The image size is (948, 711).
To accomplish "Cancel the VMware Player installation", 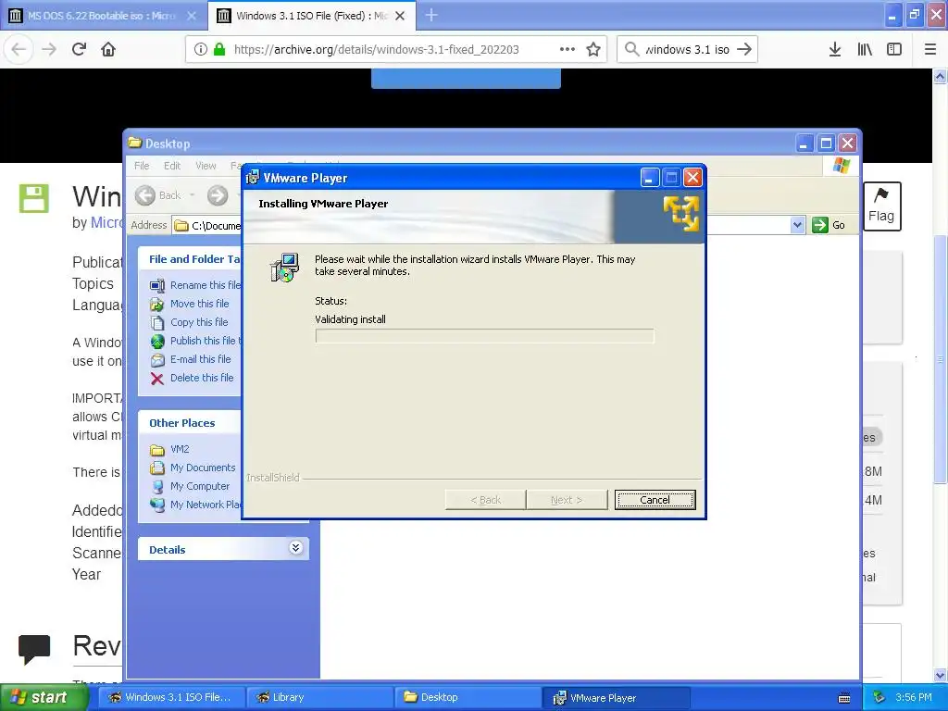I will click(655, 499).
